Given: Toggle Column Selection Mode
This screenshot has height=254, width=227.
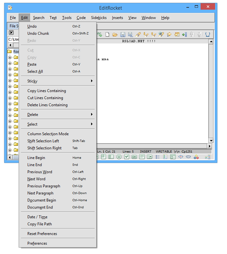Looking at the screenshot, I should tap(58, 134).
